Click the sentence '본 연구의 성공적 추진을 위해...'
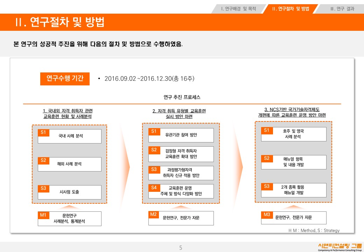Viewport: 364px width, 252px height. point(98,44)
